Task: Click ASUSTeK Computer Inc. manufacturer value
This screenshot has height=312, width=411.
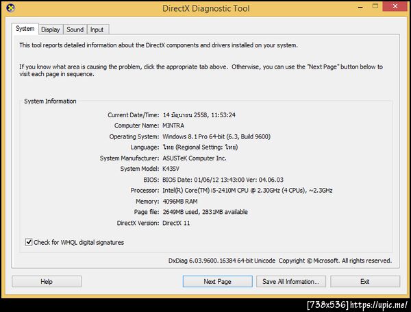Action: 195,158
